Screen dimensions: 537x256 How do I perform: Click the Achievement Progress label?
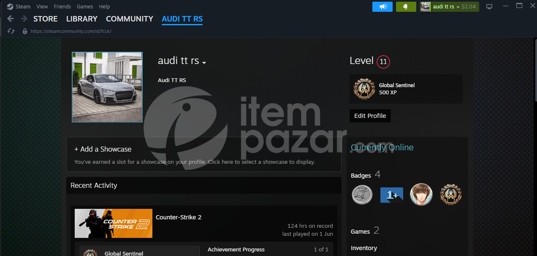[236, 250]
